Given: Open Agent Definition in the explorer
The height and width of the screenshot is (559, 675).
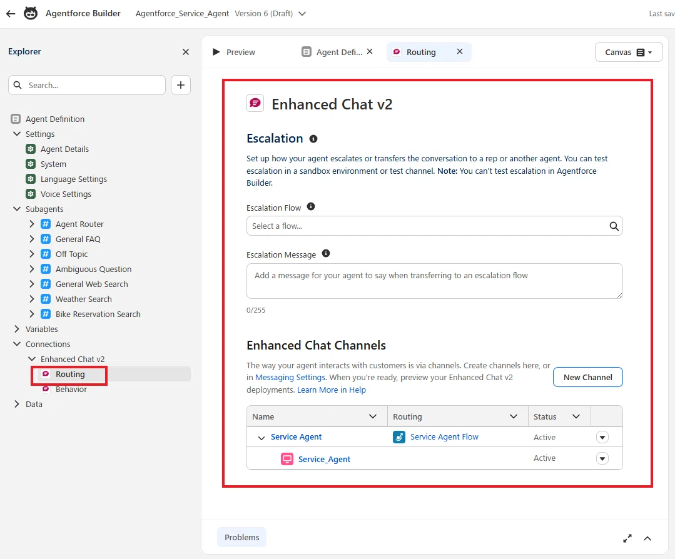Looking at the screenshot, I should coord(54,119).
